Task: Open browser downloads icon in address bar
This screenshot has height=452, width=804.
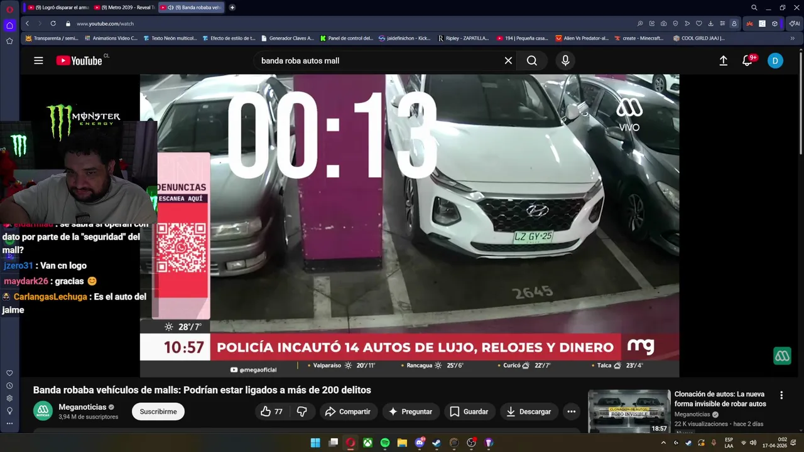Action: click(710, 23)
